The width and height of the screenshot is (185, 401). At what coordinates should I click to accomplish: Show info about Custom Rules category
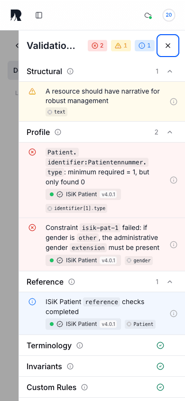pyautogui.click(x=84, y=387)
